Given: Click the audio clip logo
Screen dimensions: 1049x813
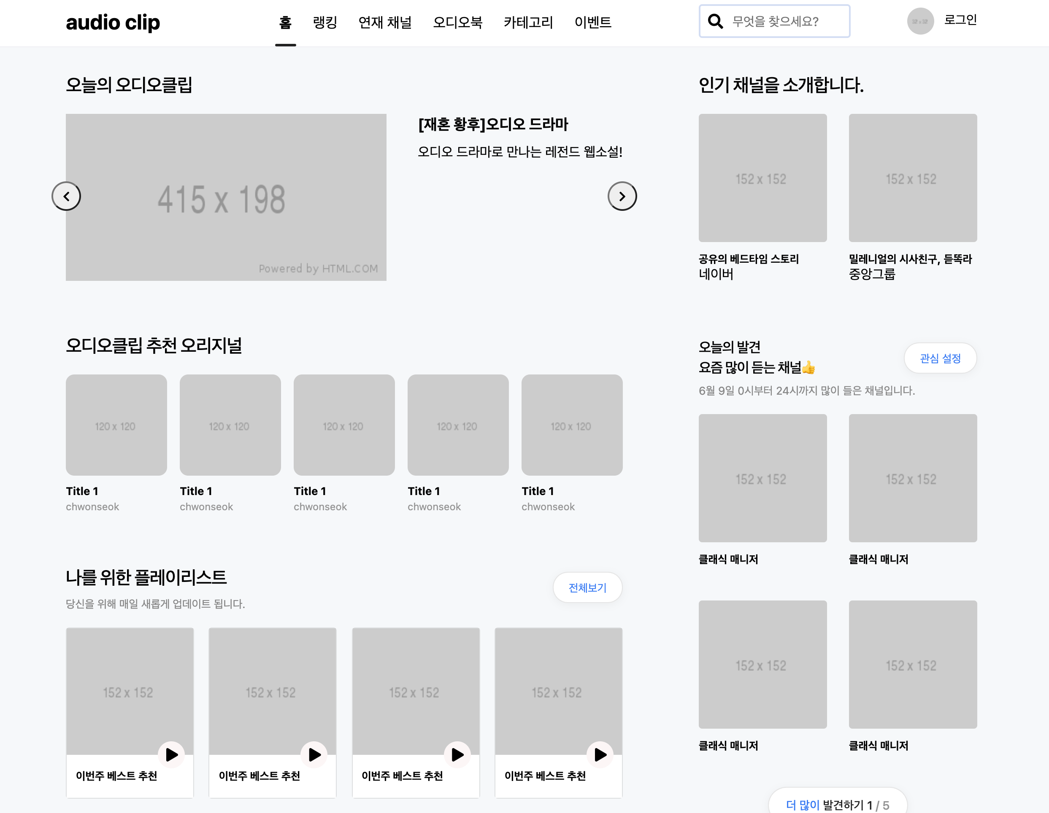Looking at the screenshot, I should point(113,22).
